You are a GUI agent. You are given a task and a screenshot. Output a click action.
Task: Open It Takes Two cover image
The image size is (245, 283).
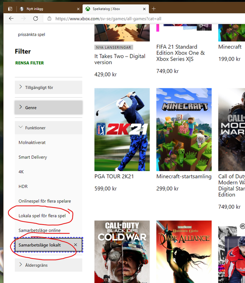click(x=122, y=32)
